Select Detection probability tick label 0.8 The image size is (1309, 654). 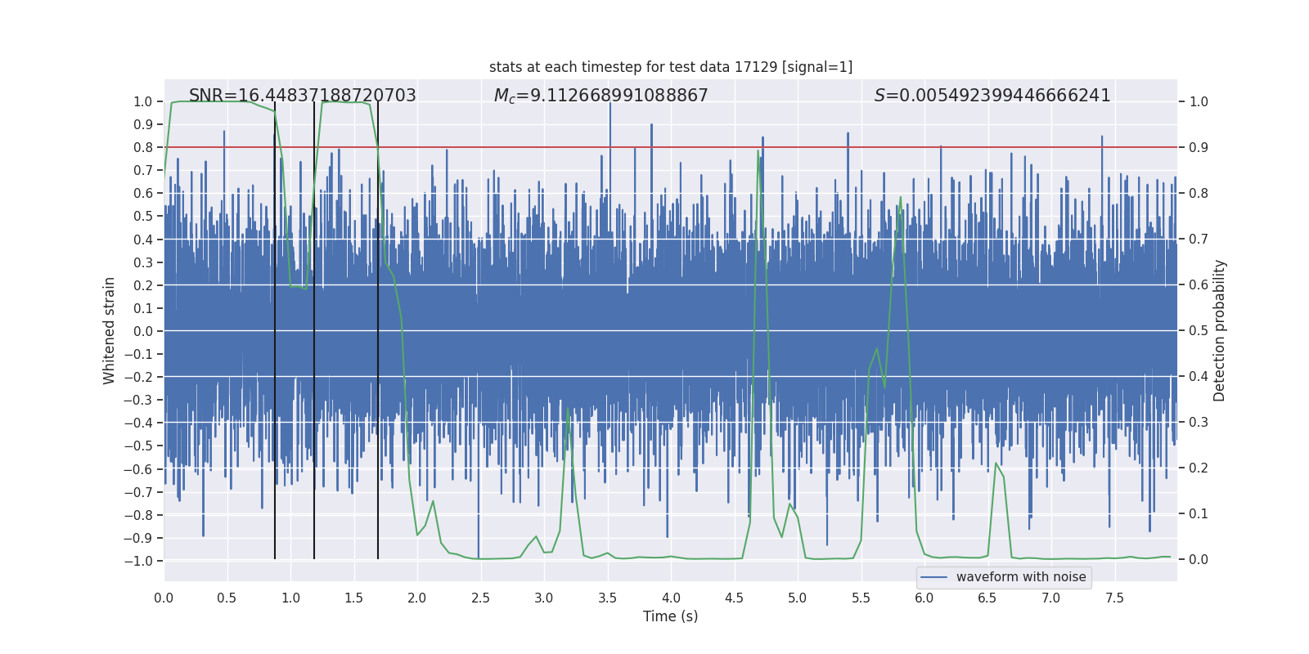(x=1199, y=194)
